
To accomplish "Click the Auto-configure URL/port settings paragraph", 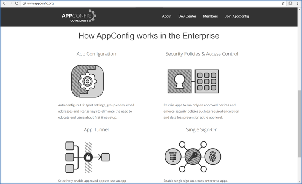I will point(96,111).
